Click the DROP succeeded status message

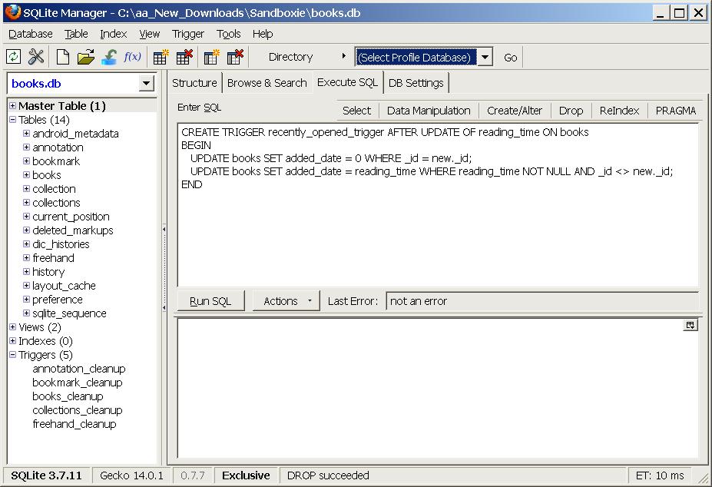coord(328,475)
